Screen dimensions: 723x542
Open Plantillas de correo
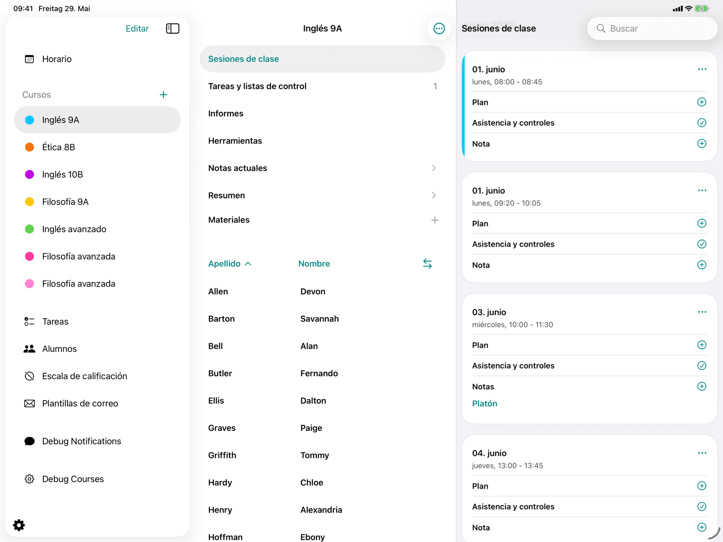coord(97,404)
